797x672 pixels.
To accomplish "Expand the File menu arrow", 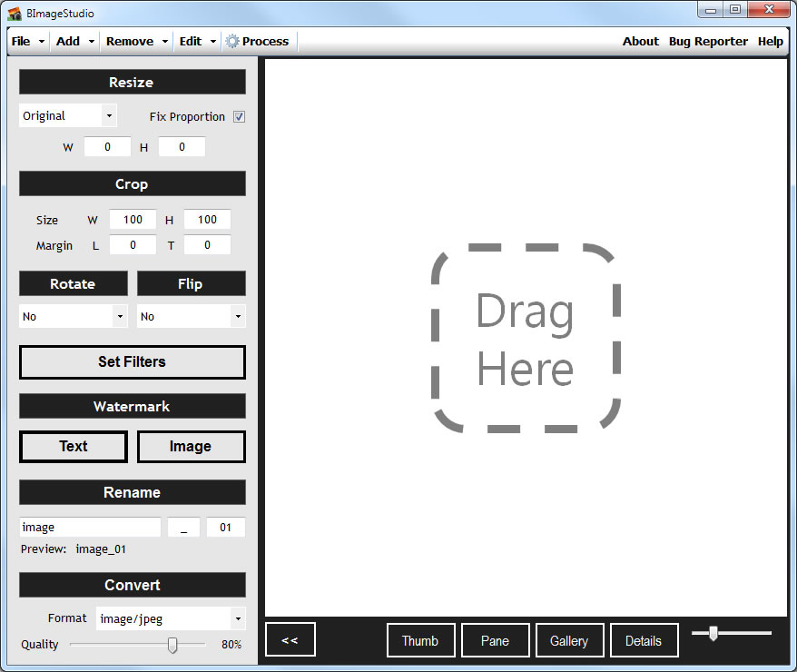I will 42,42.
